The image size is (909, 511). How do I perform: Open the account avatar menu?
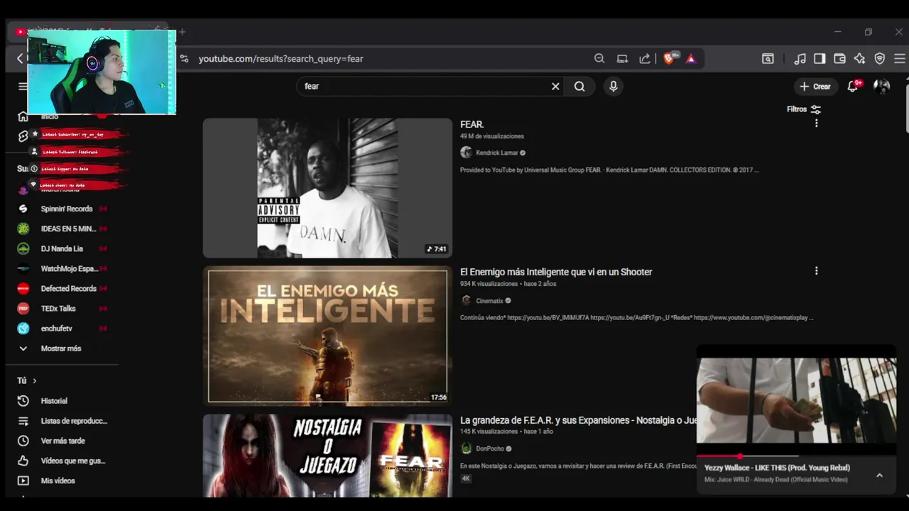(882, 86)
